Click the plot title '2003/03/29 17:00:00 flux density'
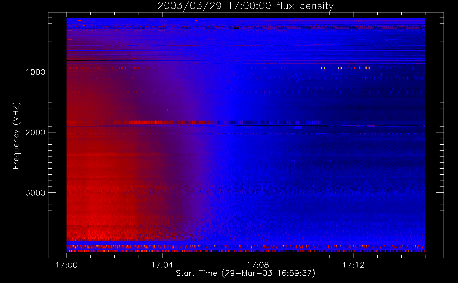Screen dimensions: 458x283 point(245,6)
